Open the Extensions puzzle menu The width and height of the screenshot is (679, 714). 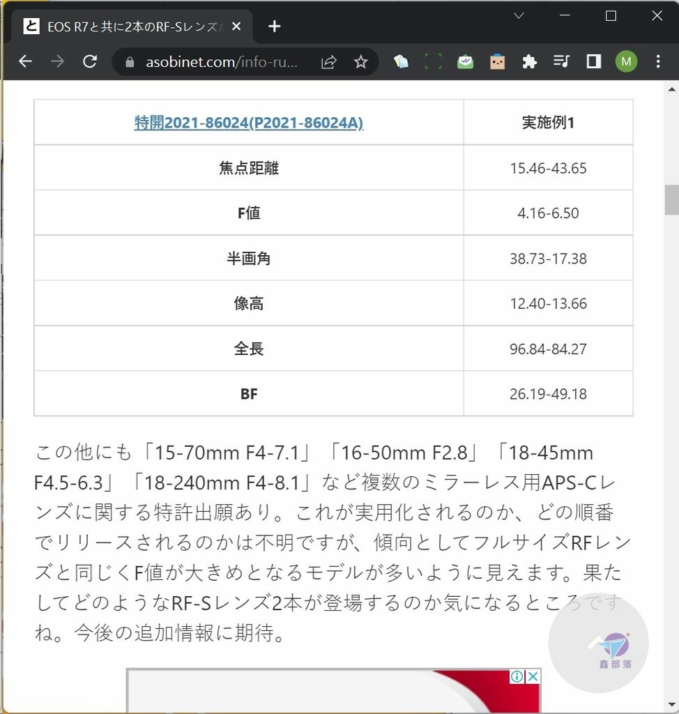point(529,61)
